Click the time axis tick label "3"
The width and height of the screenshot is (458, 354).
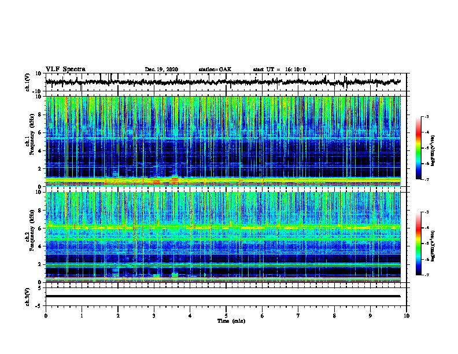(154, 316)
